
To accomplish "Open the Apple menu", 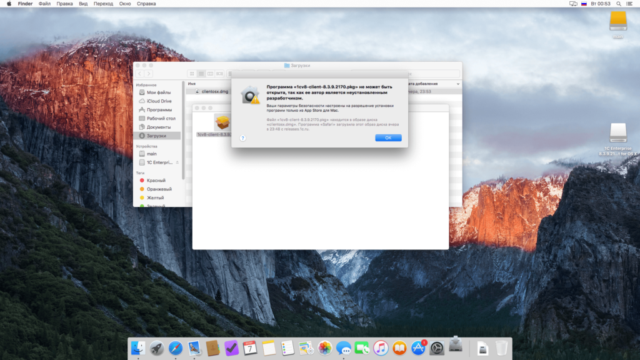I will coord(9,4).
